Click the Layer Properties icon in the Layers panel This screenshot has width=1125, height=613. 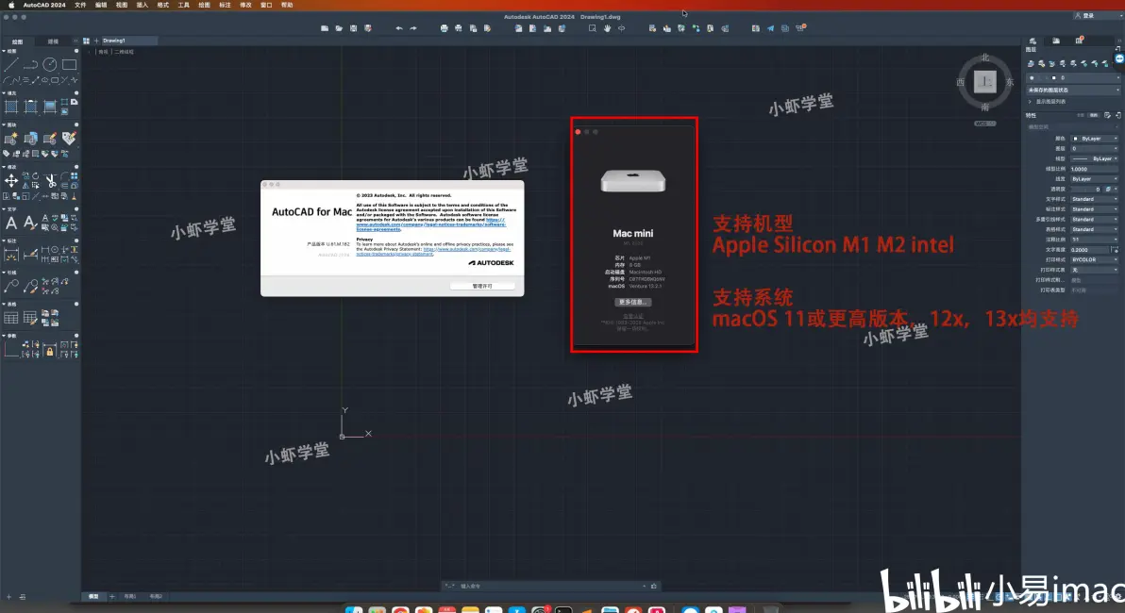click(x=1031, y=64)
